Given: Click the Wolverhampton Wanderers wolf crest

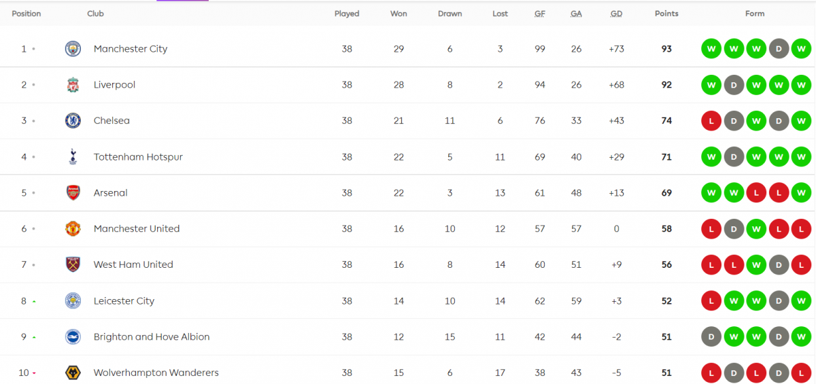Looking at the screenshot, I should [73, 373].
